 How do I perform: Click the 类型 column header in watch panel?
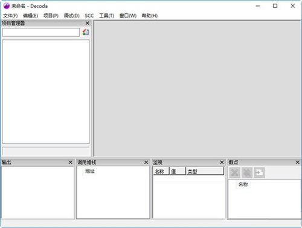coord(205,171)
